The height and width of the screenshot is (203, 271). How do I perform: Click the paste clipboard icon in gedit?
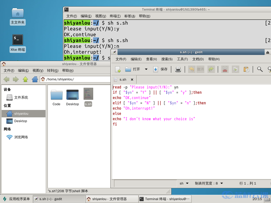[246, 70]
